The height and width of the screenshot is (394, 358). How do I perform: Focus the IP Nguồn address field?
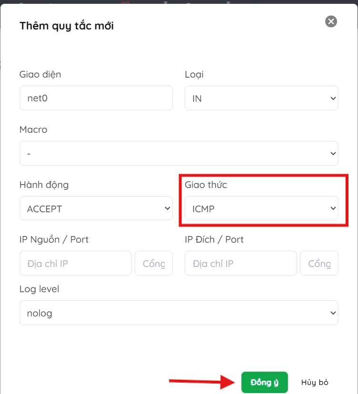tap(75, 263)
